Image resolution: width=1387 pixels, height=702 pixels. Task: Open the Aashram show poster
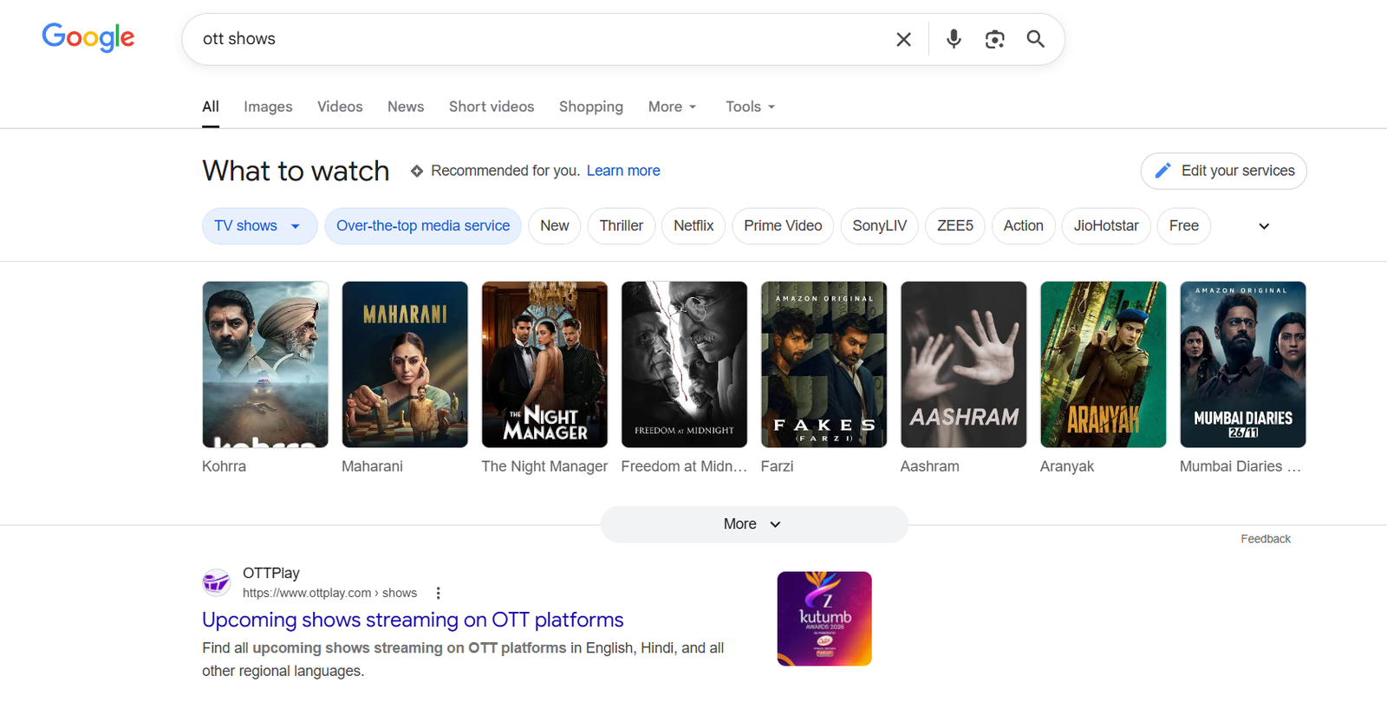[963, 364]
